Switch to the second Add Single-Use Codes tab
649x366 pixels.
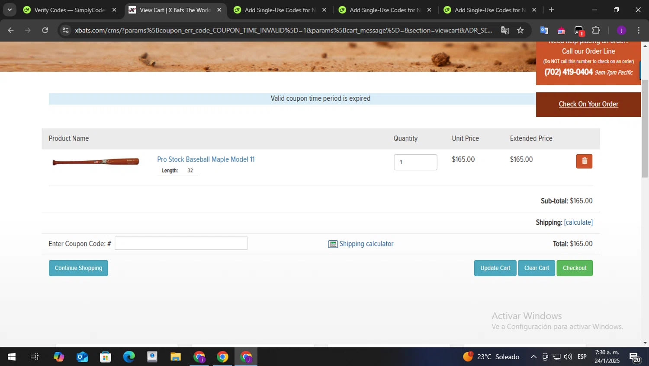pos(385,10)
